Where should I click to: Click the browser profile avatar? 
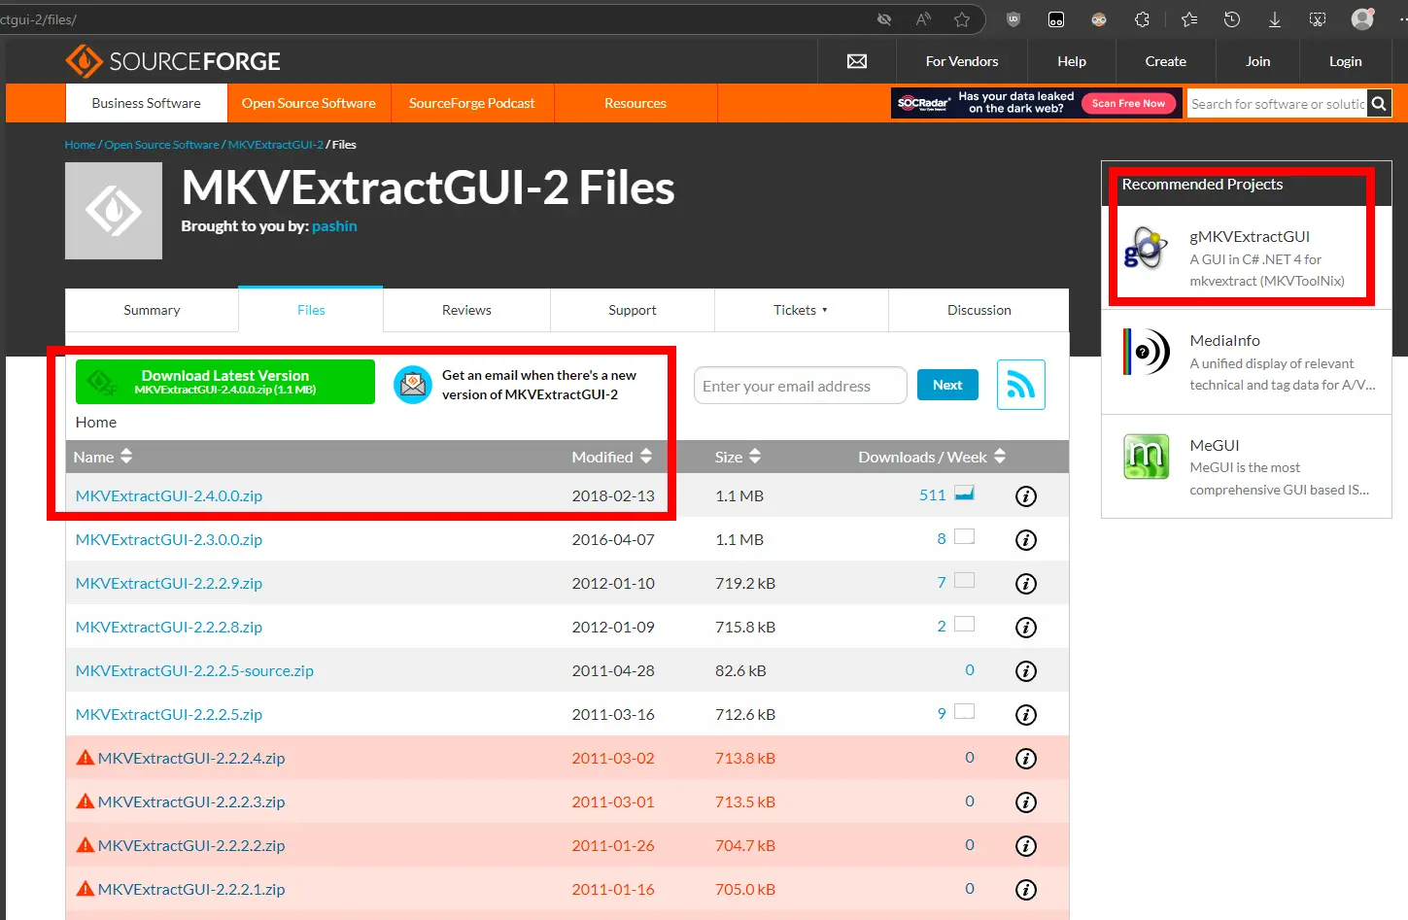(1363, 19)
